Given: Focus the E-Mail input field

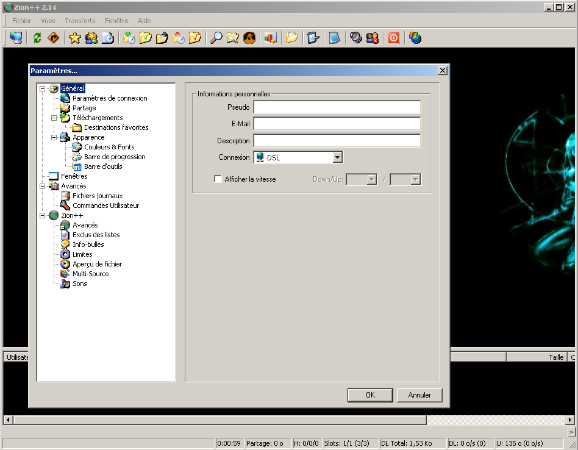Looking at the screenshot, I should (x=337, y=123).
